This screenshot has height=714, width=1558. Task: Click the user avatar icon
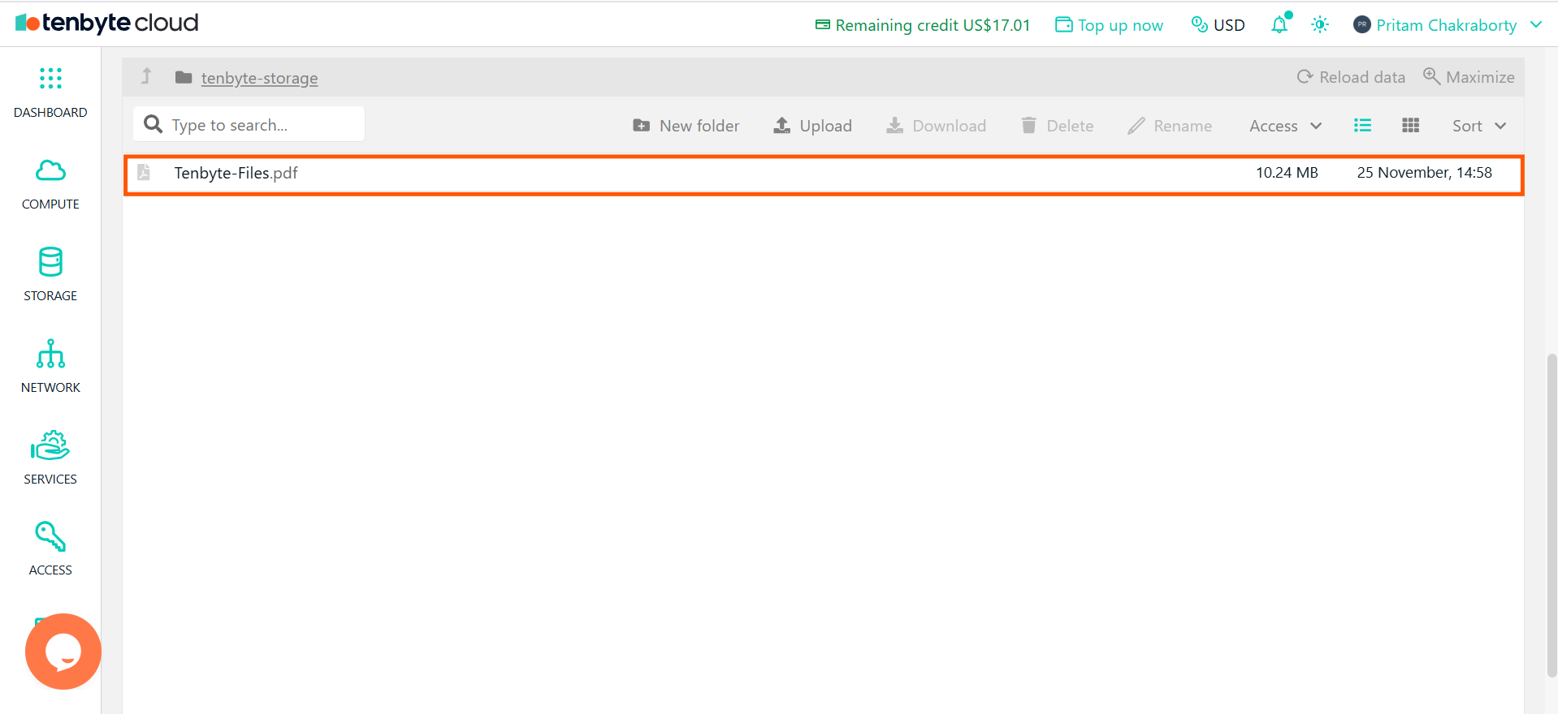1361,24
